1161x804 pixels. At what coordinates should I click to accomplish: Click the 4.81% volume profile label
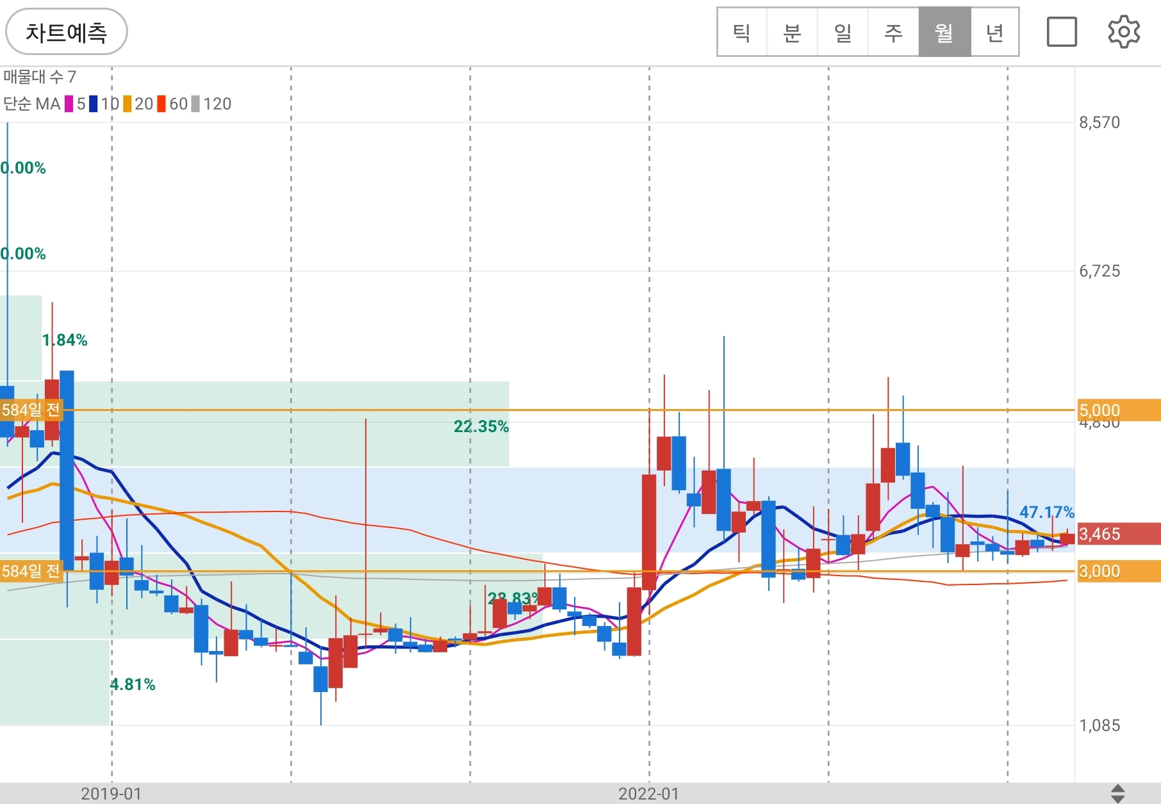pyautogui.click(x=133, y=684)
